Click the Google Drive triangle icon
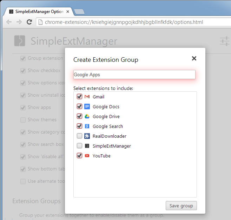 click(x=87, y=116)
